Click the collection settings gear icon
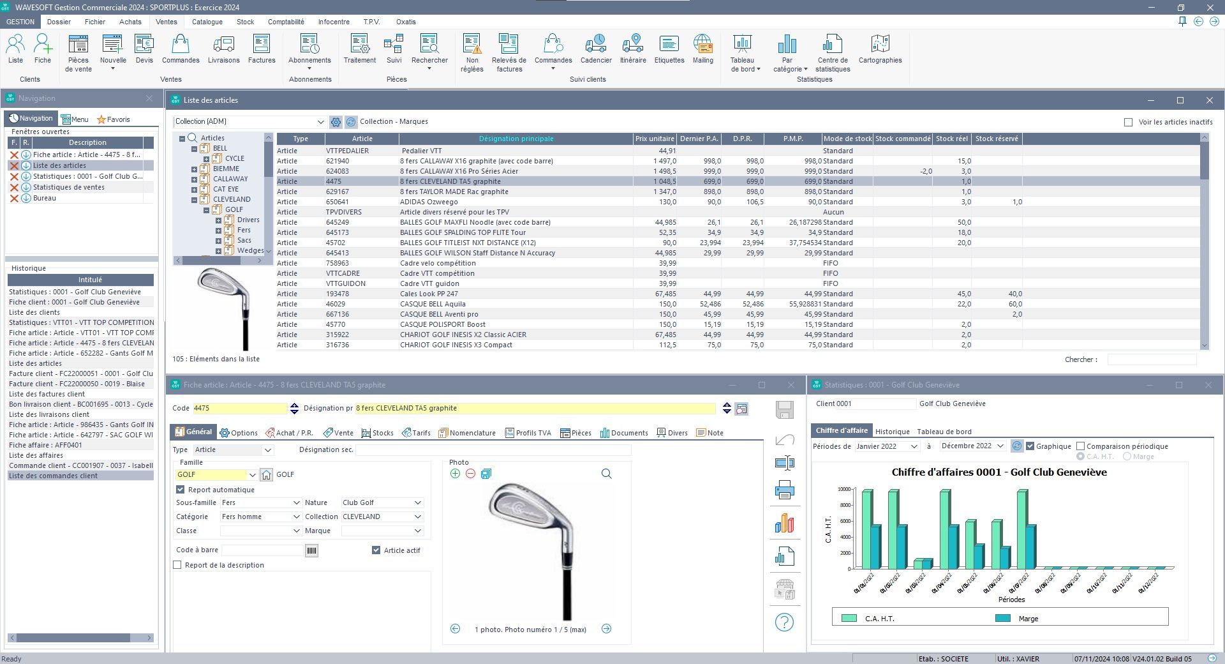 (x=336, y=122)
